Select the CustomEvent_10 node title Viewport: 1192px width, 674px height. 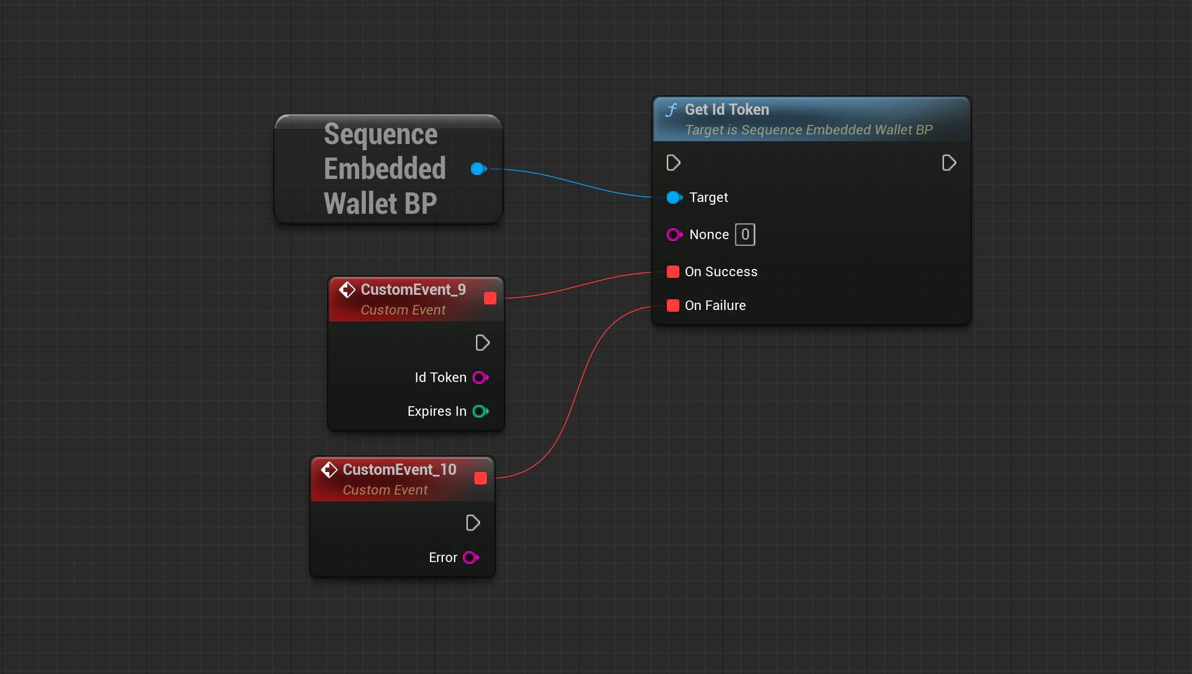pos(399,470)
